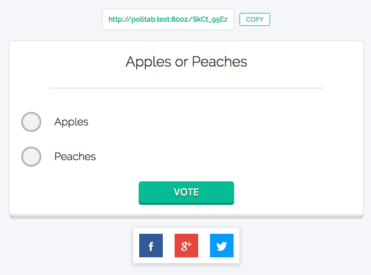Copy the poll link with COPY

click(x=255, y=19)
